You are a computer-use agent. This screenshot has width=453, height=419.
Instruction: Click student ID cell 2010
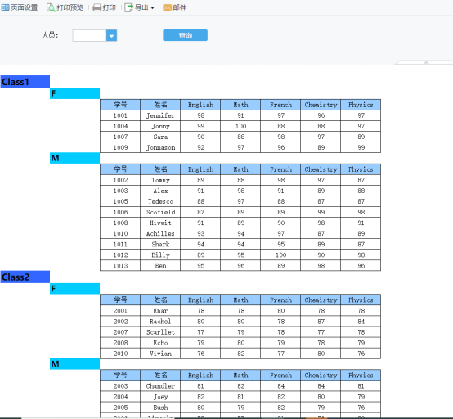pos(120,354)
